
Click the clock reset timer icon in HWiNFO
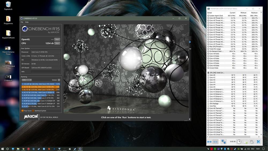[x=239, y=142]
